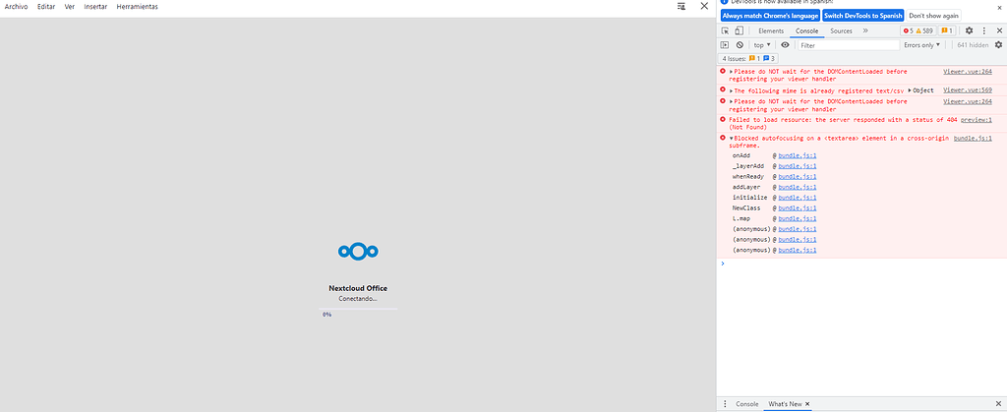Open grey bundle.js:1 link on Blocked autofocusing row
Image resolution: width=1007 pixels, height=412 pixels.
pyautogui.click(x=973, y=138)
